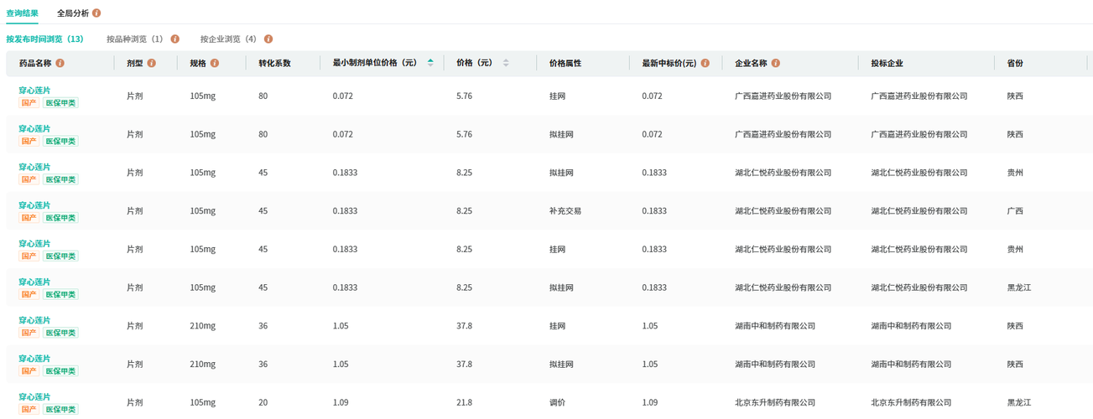This screenshot has height=419, width=1093.
Task: Click the 37.8 price in the 210mg 挂网 row
Action: point(464,326)
